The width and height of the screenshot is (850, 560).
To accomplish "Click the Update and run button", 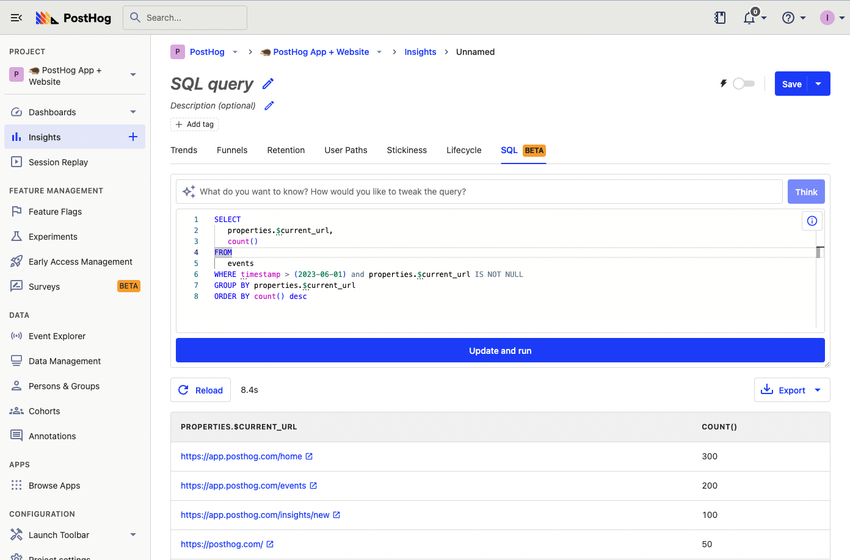I will (500, 350).
